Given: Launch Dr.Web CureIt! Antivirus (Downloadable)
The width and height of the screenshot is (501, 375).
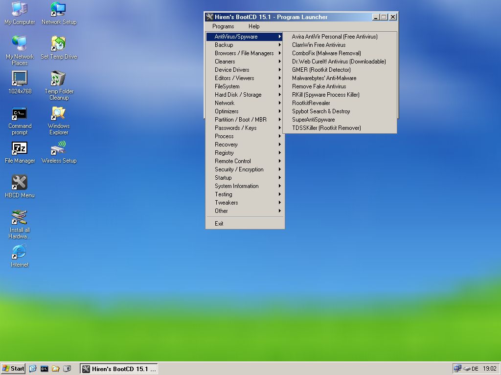Looking at the screenshot, I should (340, 62).
